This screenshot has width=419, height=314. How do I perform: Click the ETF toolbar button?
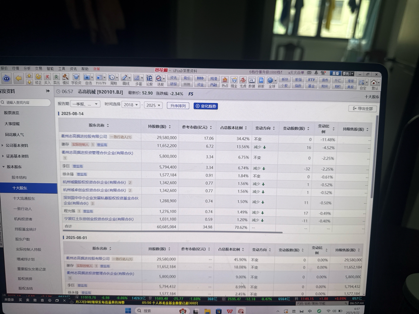(x=311, y=80)
